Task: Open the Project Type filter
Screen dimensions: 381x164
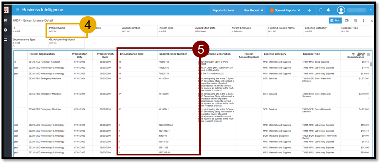Action: [175, 31]
